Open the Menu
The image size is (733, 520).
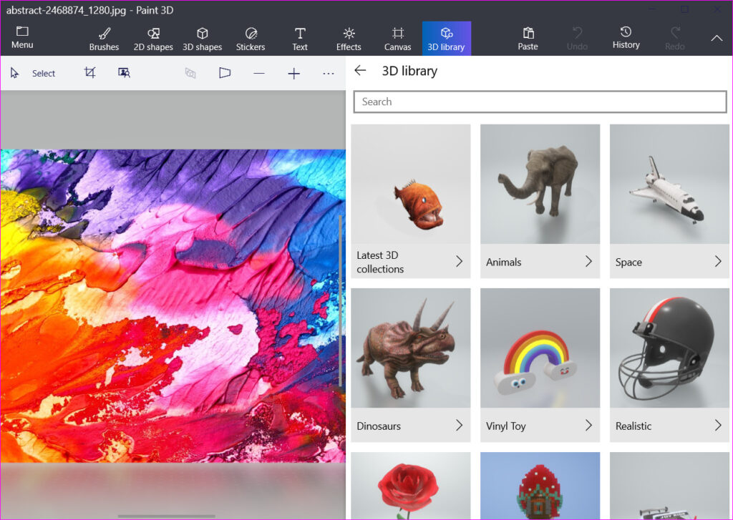tap(21, 37)
